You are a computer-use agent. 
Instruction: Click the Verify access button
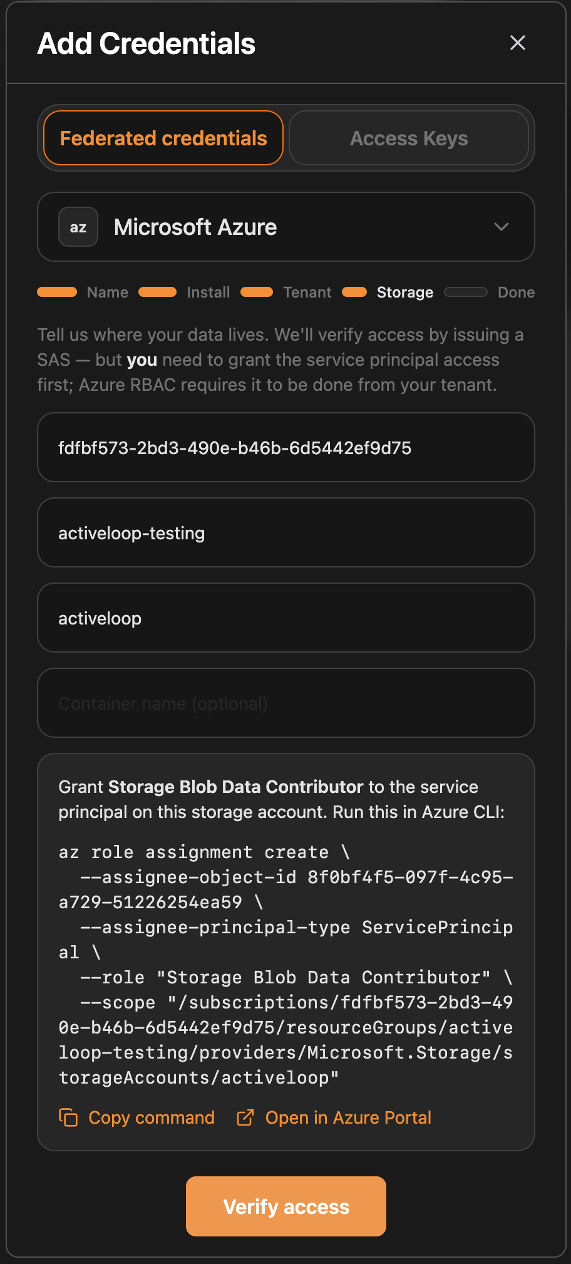coord(286,1206)
